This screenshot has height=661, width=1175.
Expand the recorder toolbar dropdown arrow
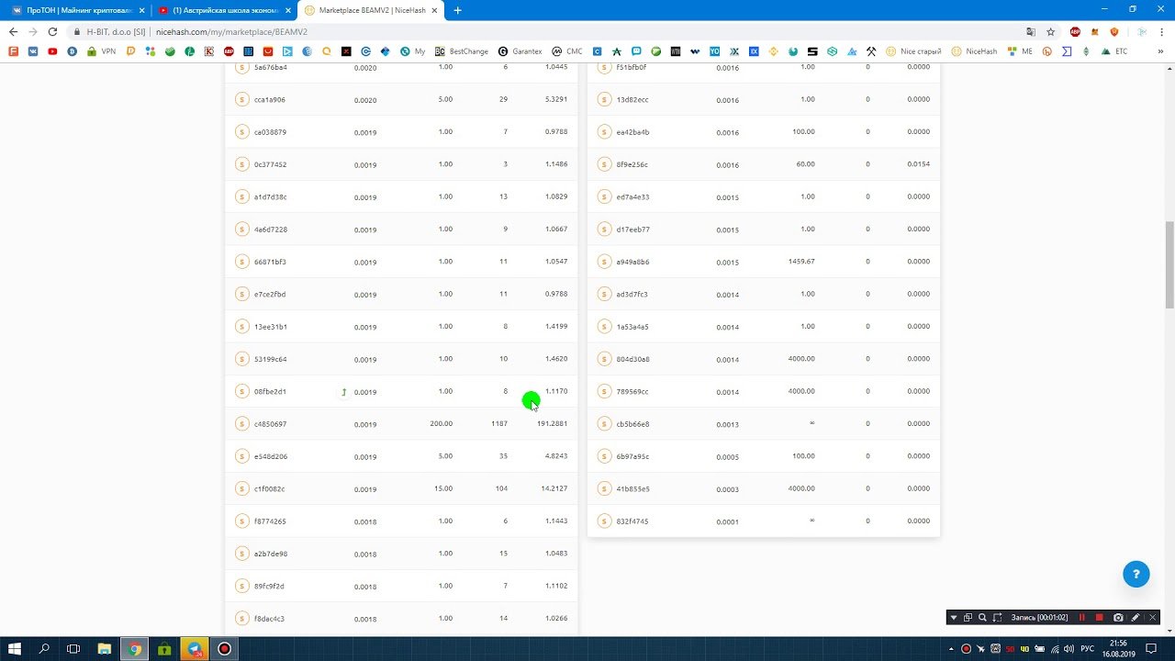pyautogui.click(x=954, y=618)
